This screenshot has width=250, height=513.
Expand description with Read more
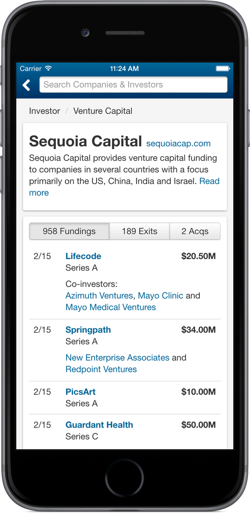(x=209, y=181)
